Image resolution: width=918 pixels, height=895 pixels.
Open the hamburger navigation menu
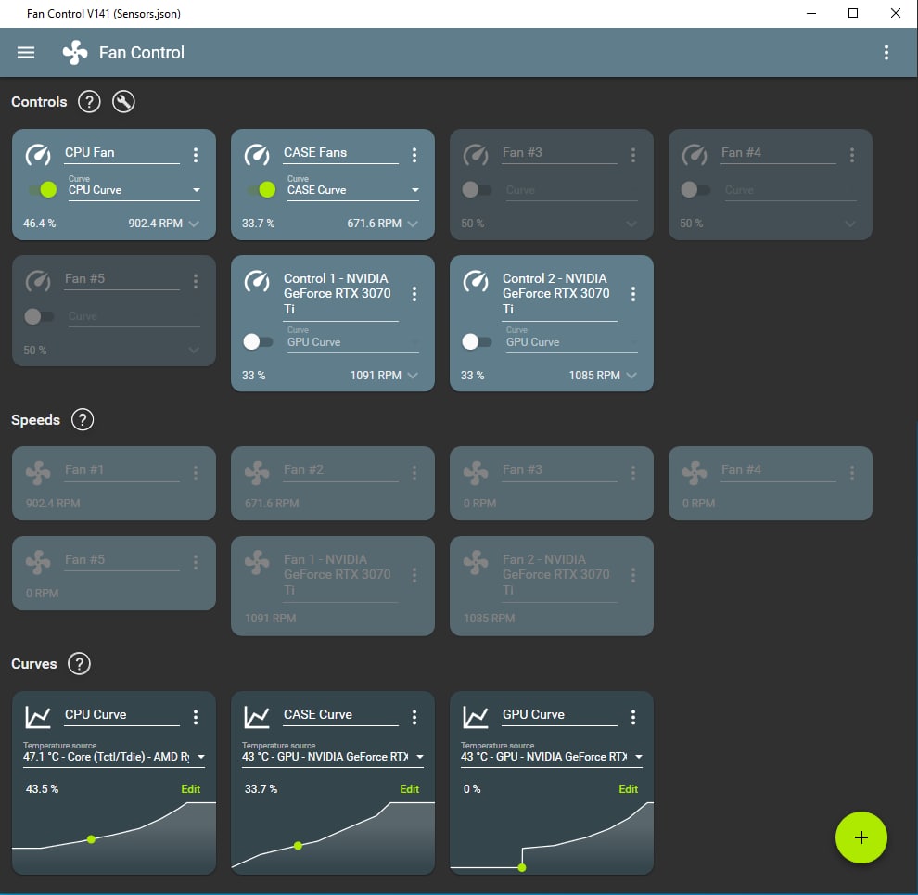pos(26,53)
